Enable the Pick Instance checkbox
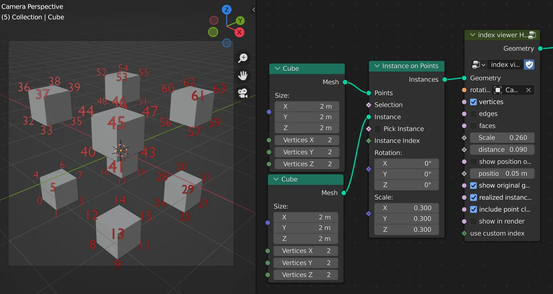 tap(378, 129)
